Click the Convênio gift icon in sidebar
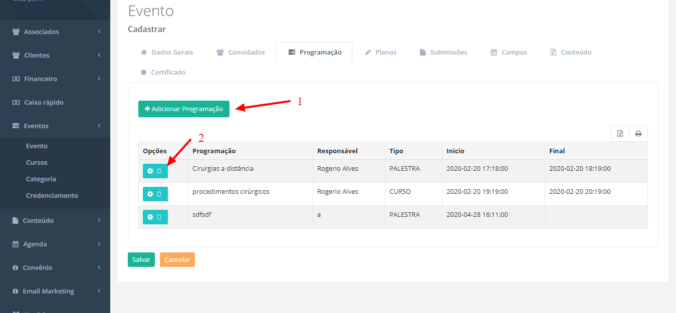Screen dimensions: 676x313 click(15, 267)
